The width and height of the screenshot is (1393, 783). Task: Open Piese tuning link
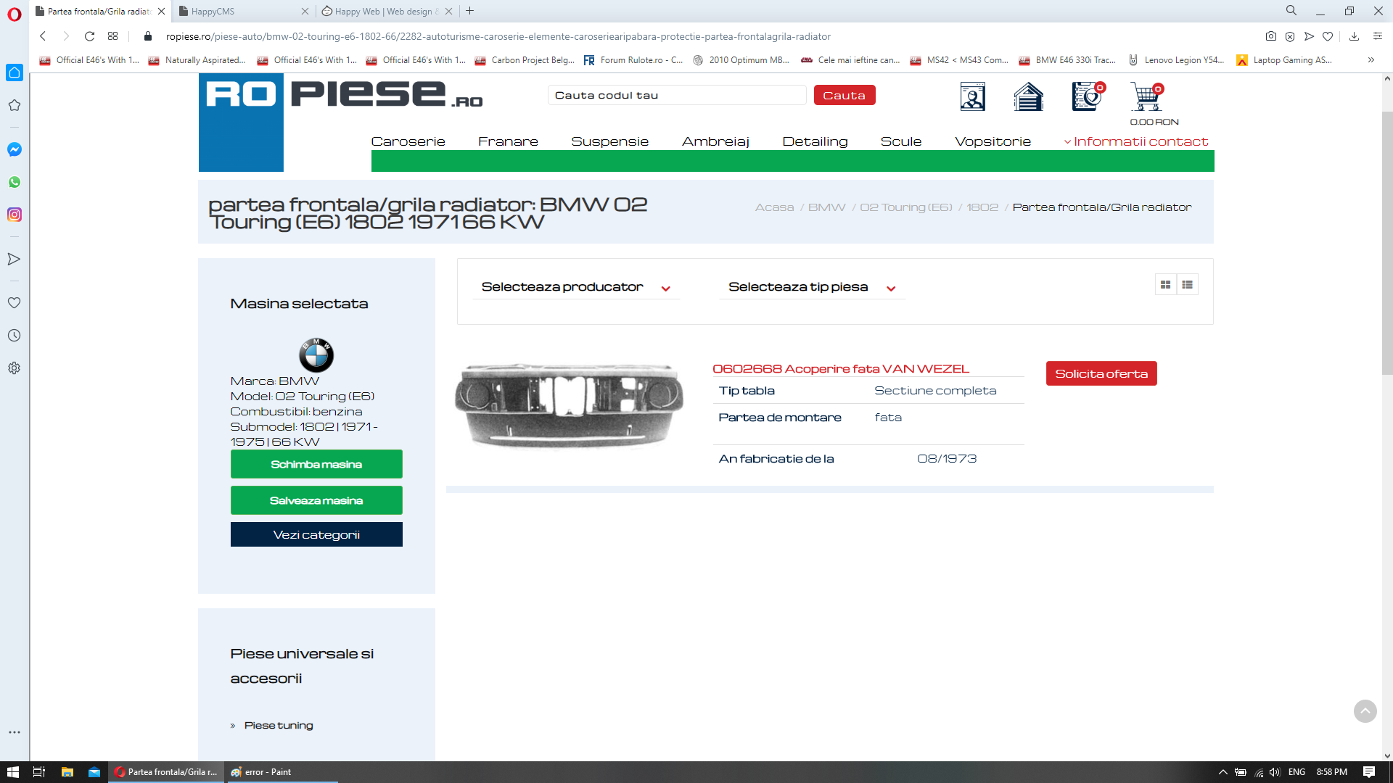point(279,725)
